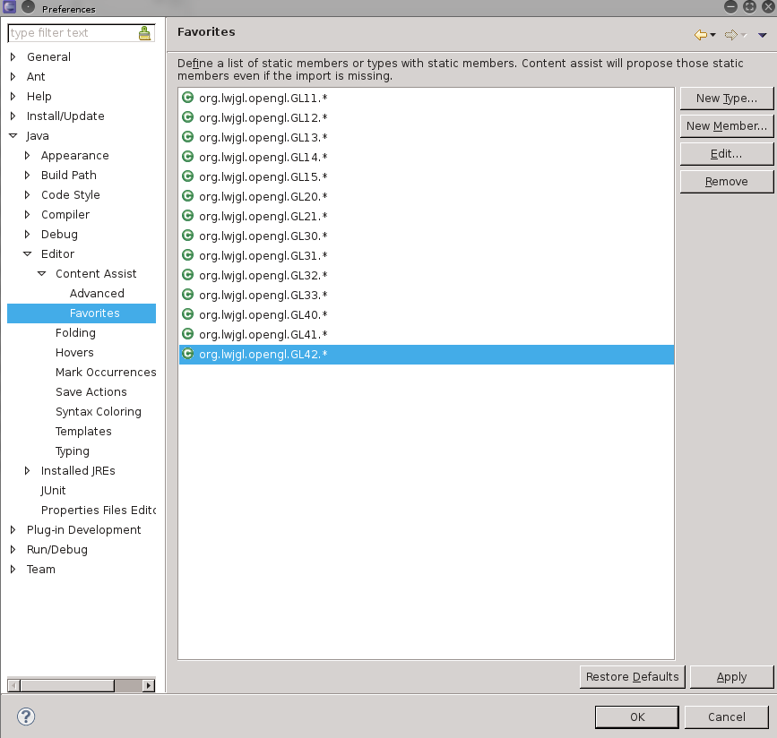Click the forward navigation arrow icon
This screenshot has height=738, width=777.
730,35
